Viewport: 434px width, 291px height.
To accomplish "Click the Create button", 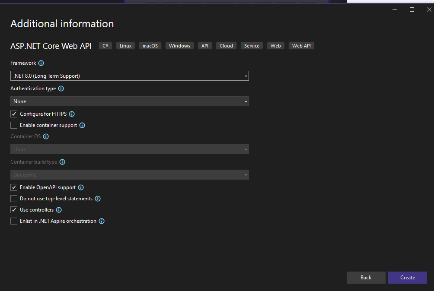I will point(408,278).
